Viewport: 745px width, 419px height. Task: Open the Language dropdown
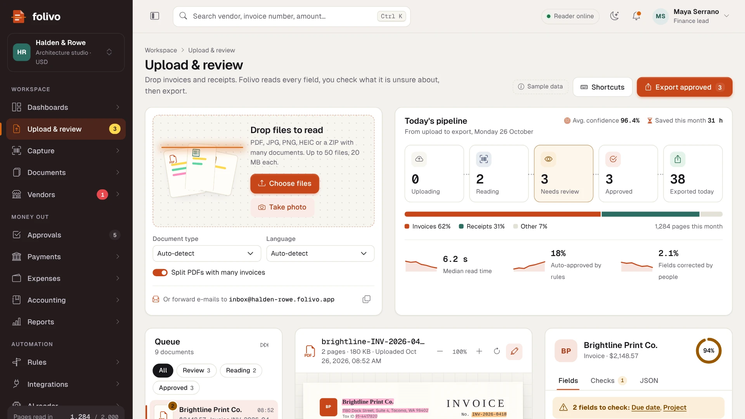click(x=320, y=253)
